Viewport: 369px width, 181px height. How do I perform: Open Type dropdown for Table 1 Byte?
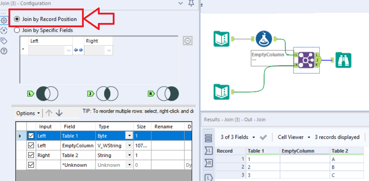[x=129, y=136]
